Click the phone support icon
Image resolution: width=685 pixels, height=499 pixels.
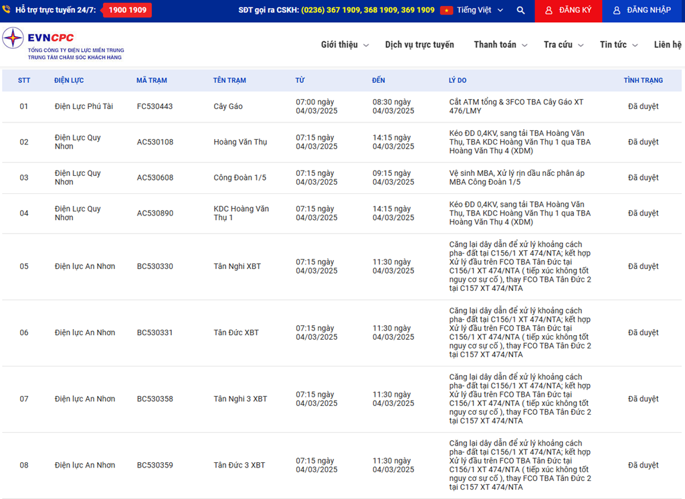point(6,9)
